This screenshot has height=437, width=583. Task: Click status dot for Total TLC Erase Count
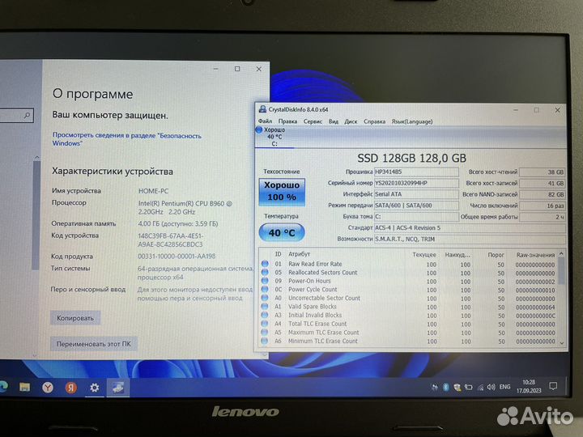click(265, 323)
